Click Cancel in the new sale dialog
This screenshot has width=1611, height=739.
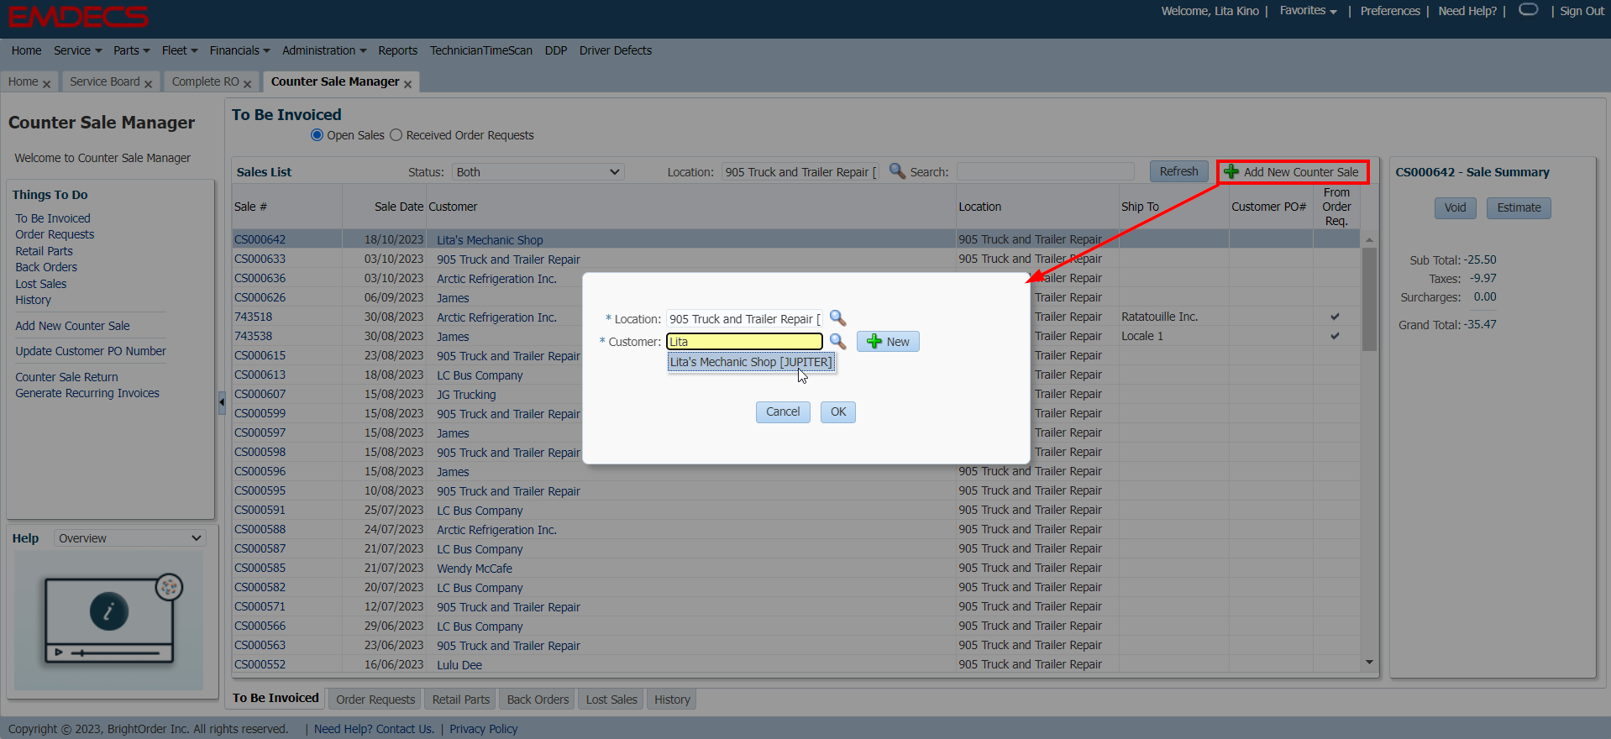(783, 411)
